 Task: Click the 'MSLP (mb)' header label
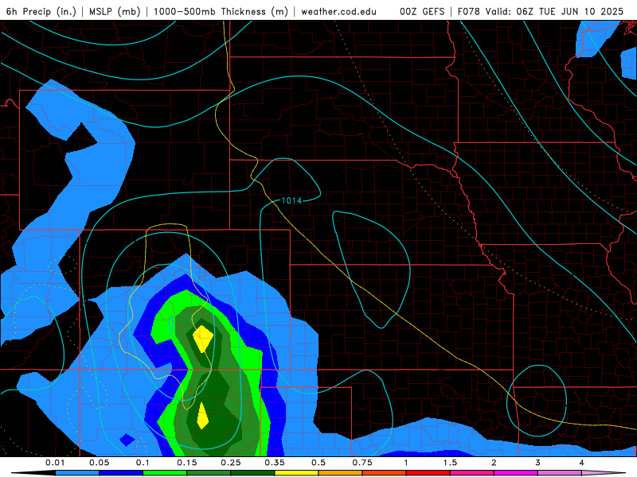pos(115,11)
